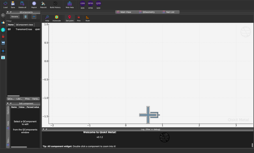Click the Filter input field
This screenshot has height=153, width=254.
[23, 21]
